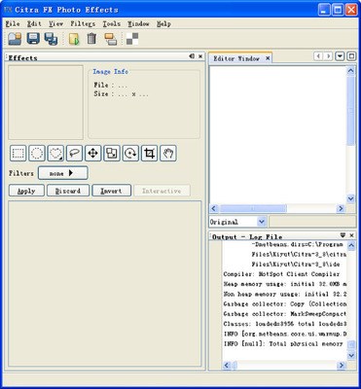Open the Tools menu

111,24
